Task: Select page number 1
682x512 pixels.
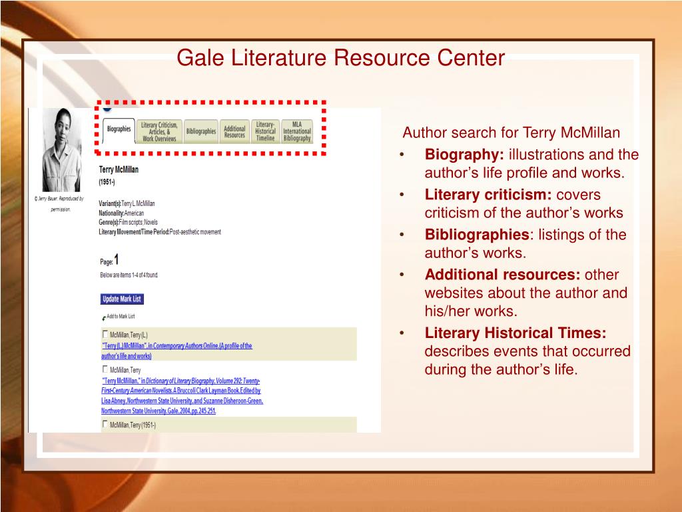Action: (116, 259)
